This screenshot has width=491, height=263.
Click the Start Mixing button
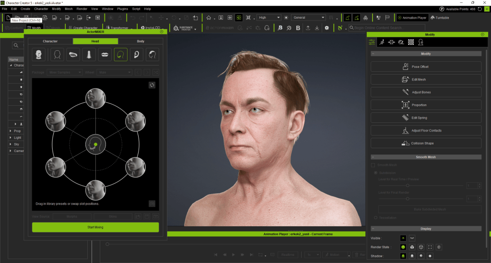click(95, 227)
